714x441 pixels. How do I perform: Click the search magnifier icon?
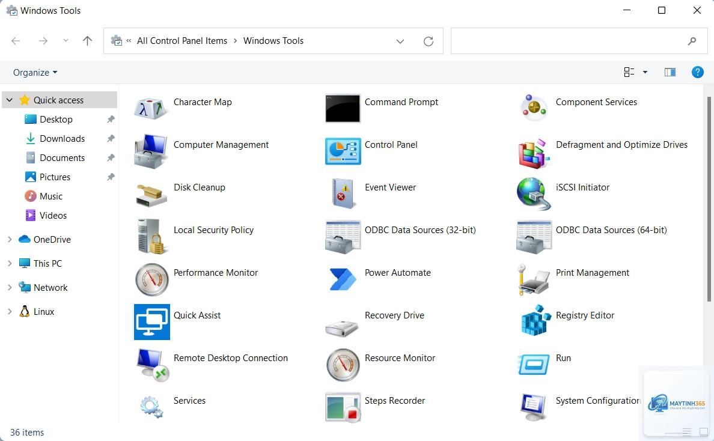pos(692,41)
